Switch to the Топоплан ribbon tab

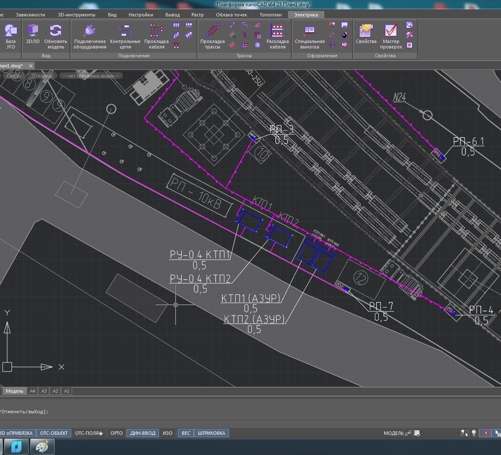click(x=270, y=15)
